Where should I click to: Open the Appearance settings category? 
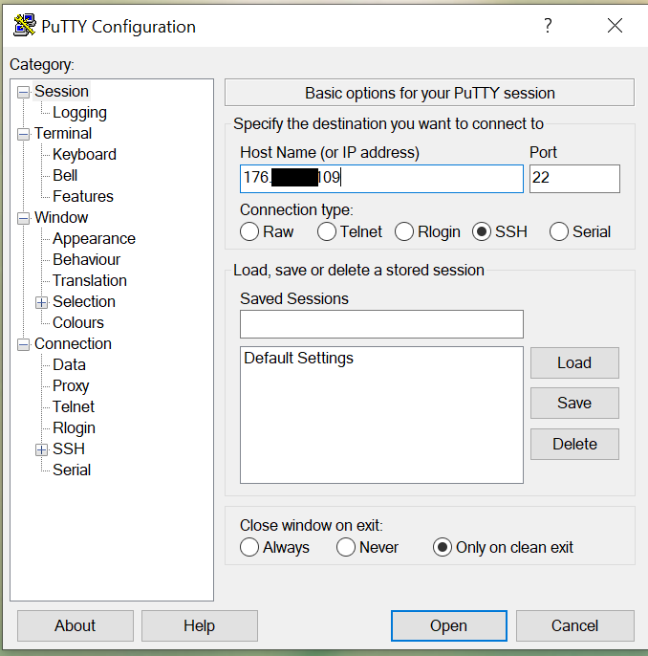(x=94, y=238)
